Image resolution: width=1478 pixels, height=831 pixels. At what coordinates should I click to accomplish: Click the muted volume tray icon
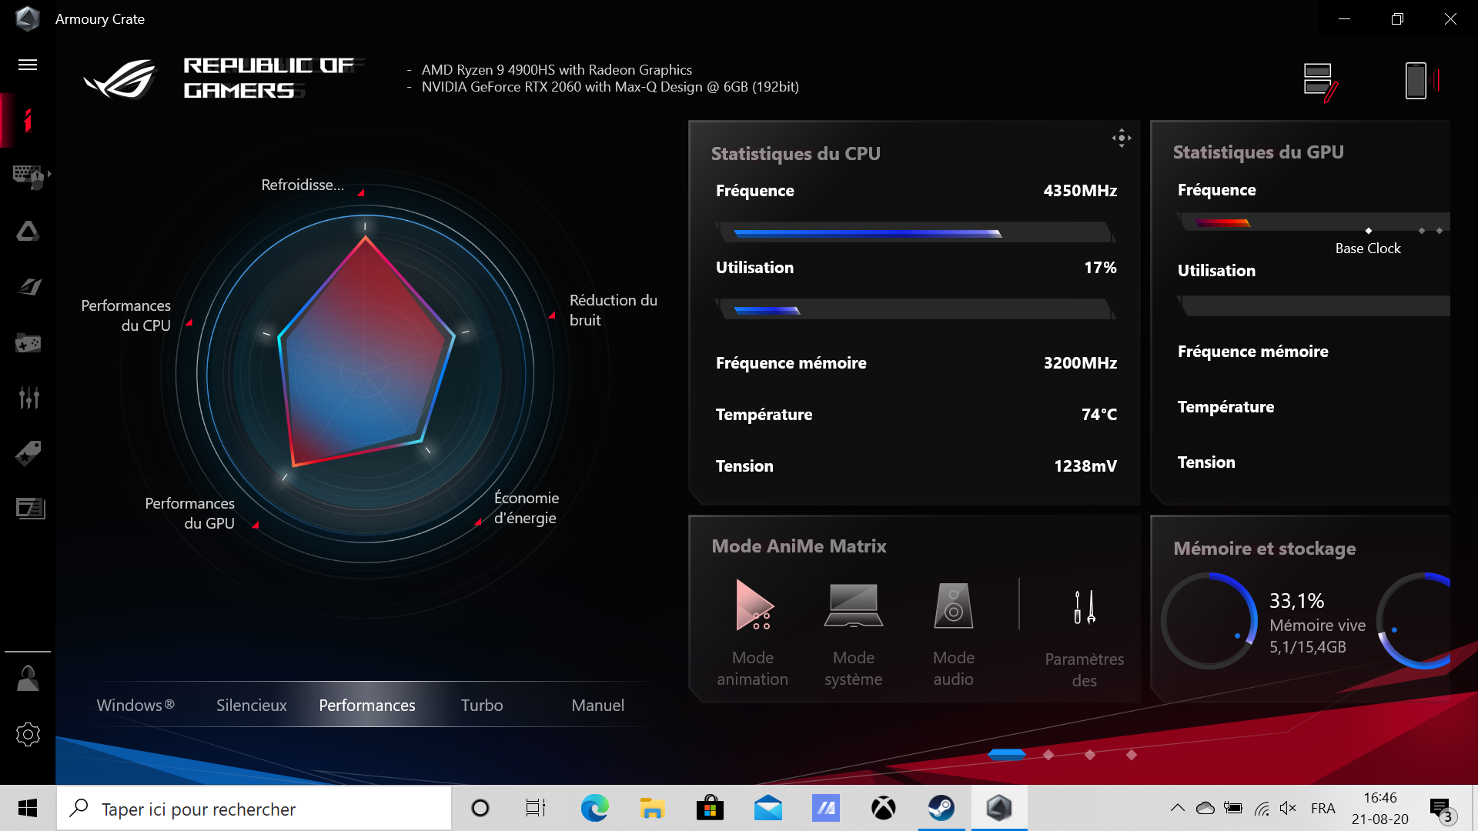(x=1288, y=808)
